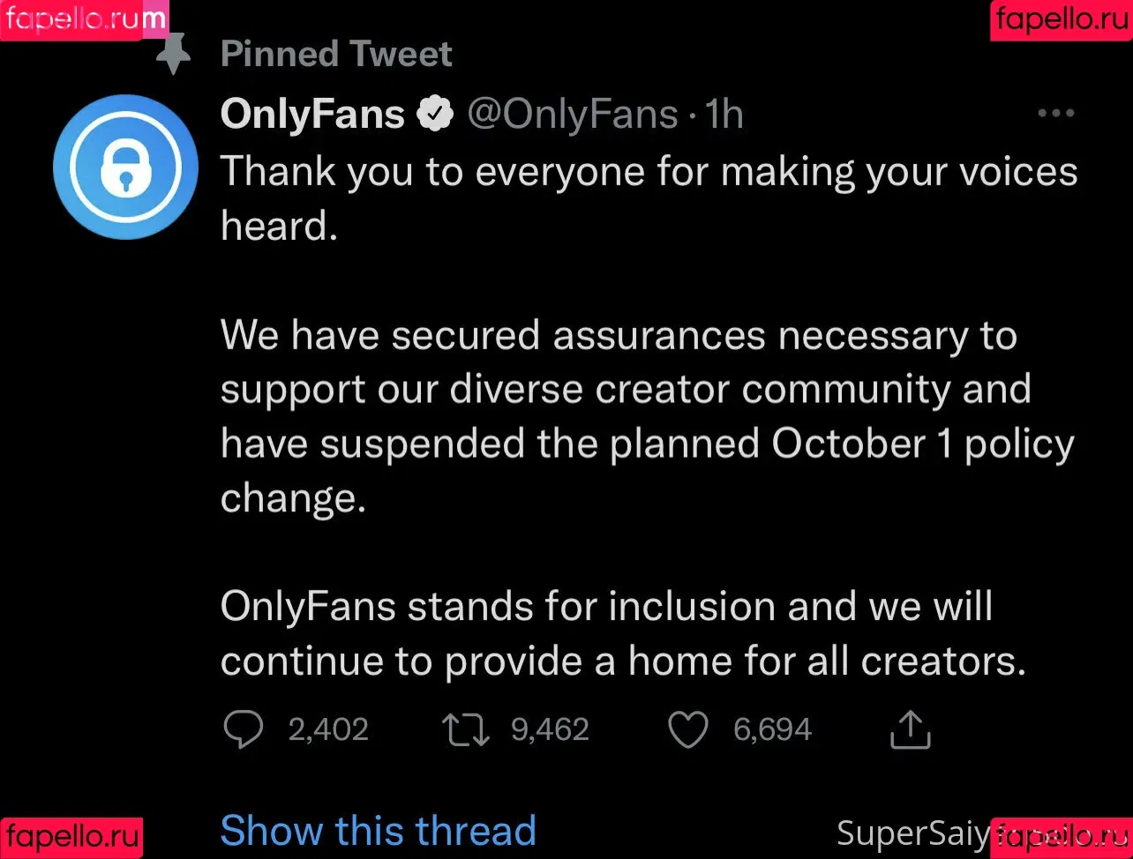Click the verified badge next to OnlyFans

434,115
